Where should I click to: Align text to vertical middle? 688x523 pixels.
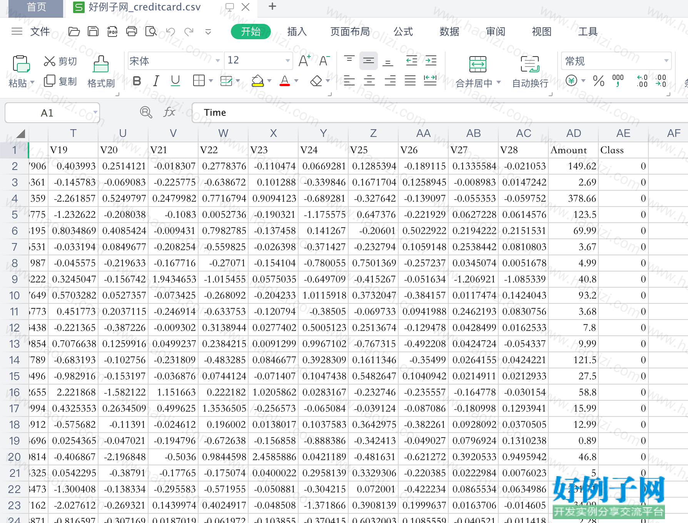click(x=369, y=61)
